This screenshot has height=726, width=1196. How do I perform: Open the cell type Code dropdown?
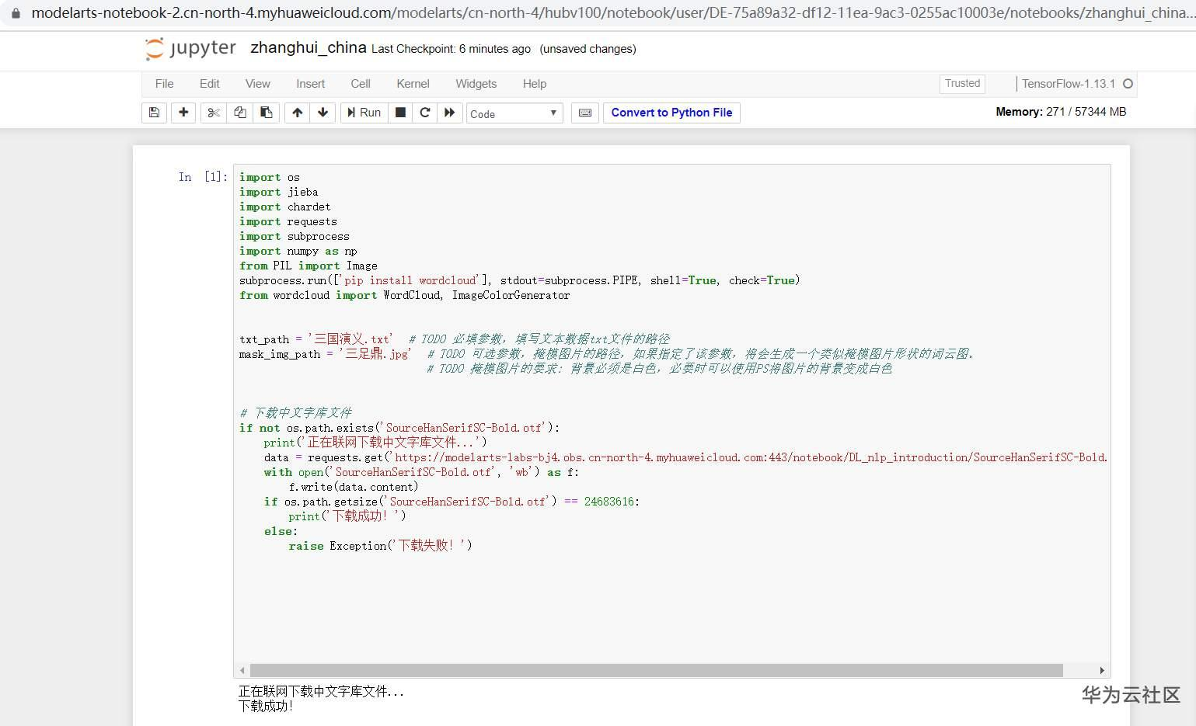click(514, 113)
